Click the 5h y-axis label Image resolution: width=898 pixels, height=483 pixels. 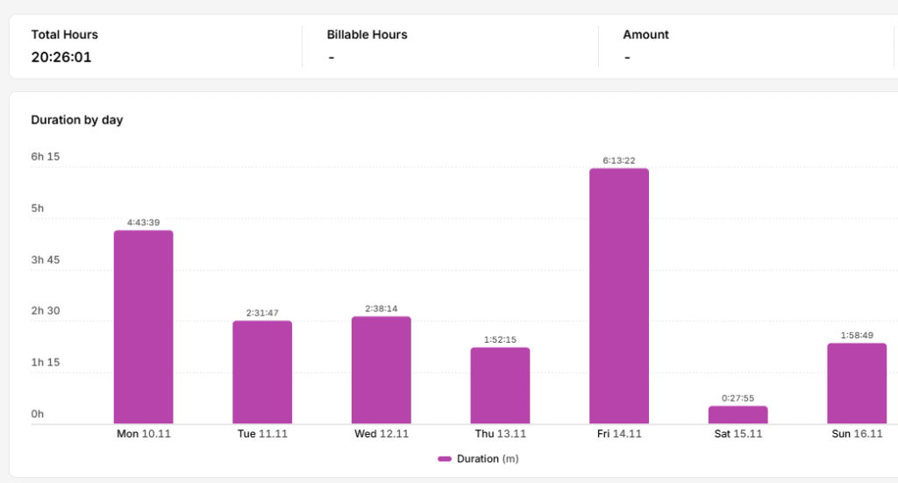coord(37,209)
